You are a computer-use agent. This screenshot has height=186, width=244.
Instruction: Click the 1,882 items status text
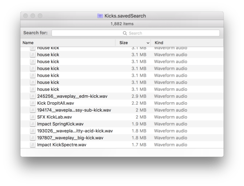click(x=122, y=24)
